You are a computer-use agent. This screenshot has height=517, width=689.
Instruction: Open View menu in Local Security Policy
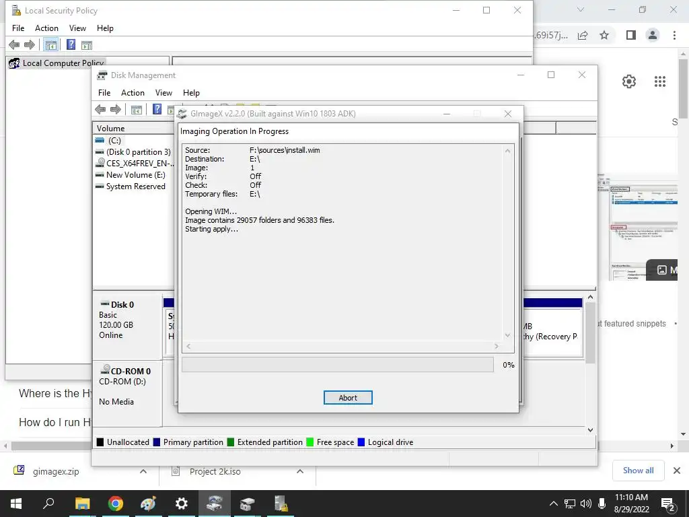[x=77, y=28]
